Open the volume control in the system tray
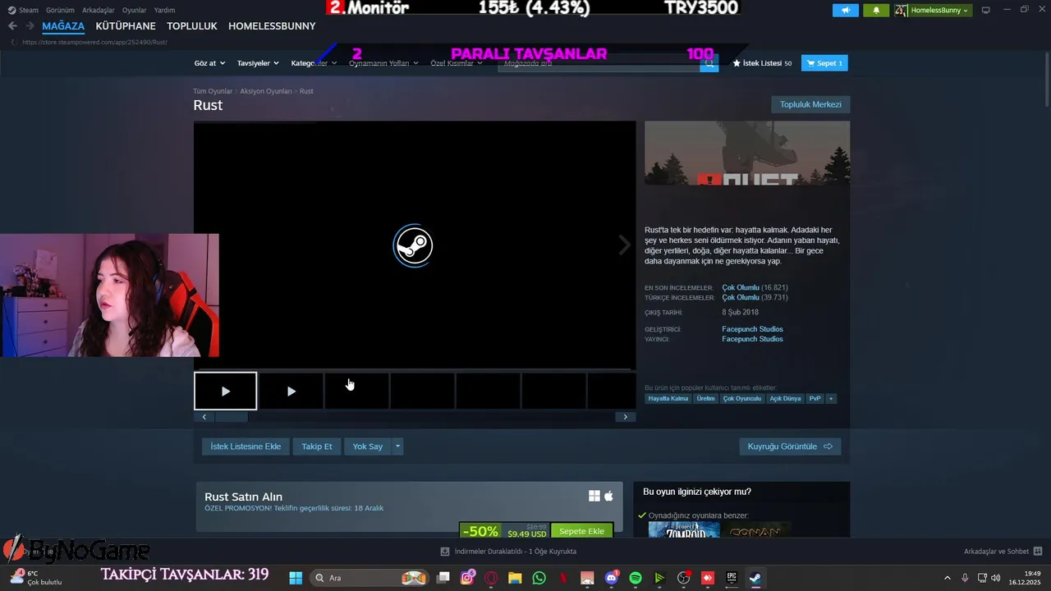This screenshot has width=1051, height=591. pyautogui.click(x=996, y=578)
